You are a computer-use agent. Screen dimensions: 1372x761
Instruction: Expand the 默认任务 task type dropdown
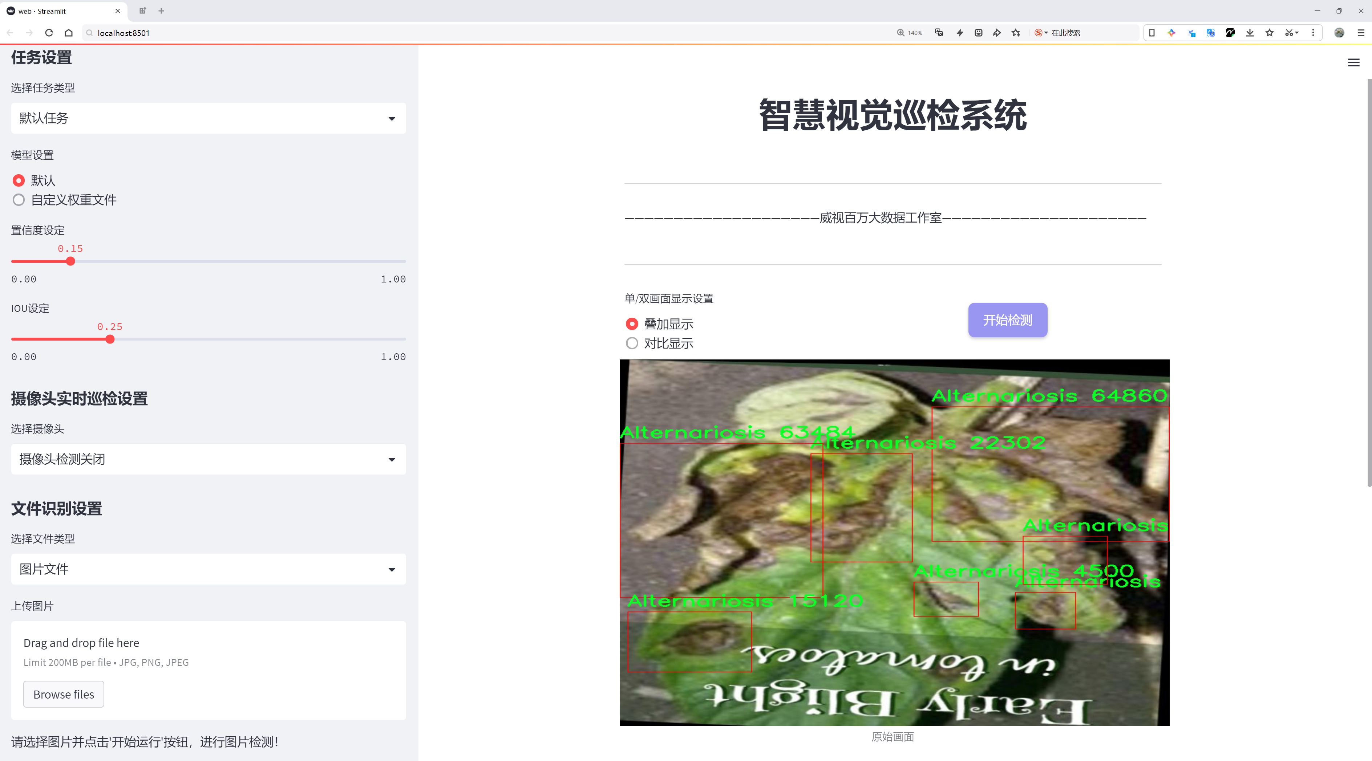pos(208,118)
